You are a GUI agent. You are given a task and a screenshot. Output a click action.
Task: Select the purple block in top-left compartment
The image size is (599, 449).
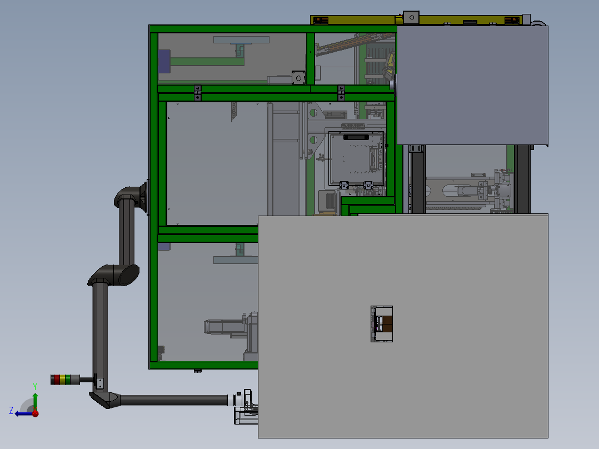164,61
